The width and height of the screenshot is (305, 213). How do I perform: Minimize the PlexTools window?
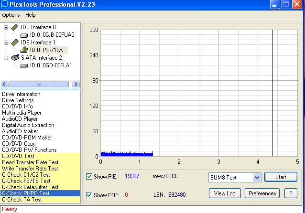click(x=275, y=4)
